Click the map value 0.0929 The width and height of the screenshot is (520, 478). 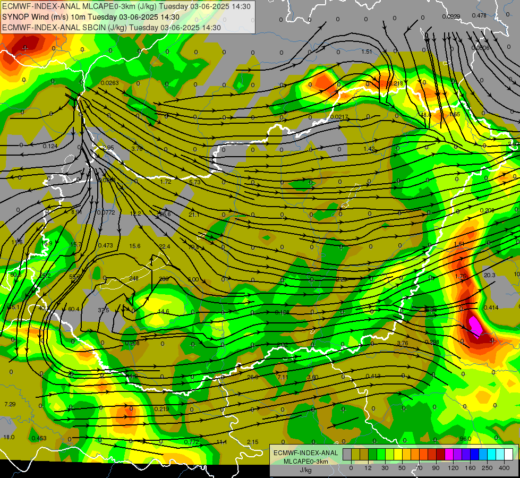pos(451,16)
